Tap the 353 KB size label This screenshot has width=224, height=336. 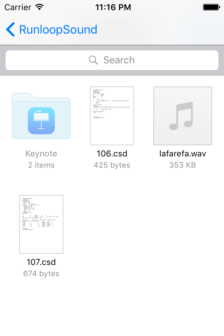[x=183, y=165]
